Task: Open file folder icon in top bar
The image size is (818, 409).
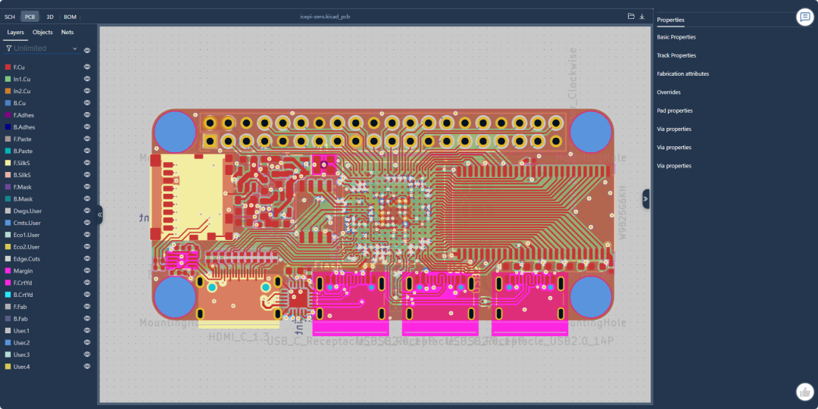Action: 631,16
